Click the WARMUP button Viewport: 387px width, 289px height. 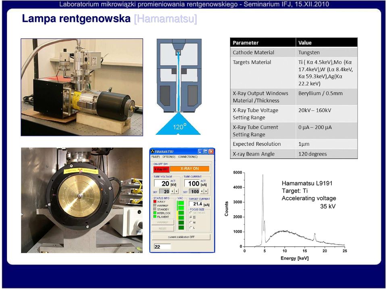(x=162, y=222)
